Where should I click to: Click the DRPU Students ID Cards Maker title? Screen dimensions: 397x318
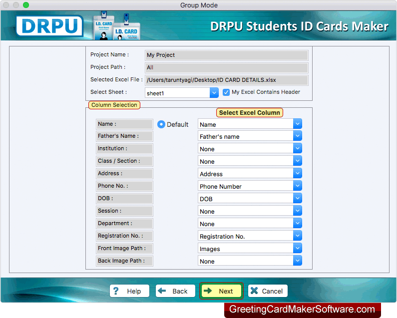(x=299, y=26)
